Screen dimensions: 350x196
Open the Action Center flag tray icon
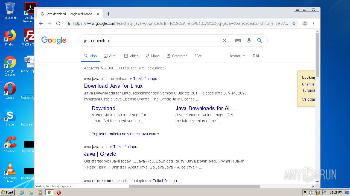click(323, 192)
